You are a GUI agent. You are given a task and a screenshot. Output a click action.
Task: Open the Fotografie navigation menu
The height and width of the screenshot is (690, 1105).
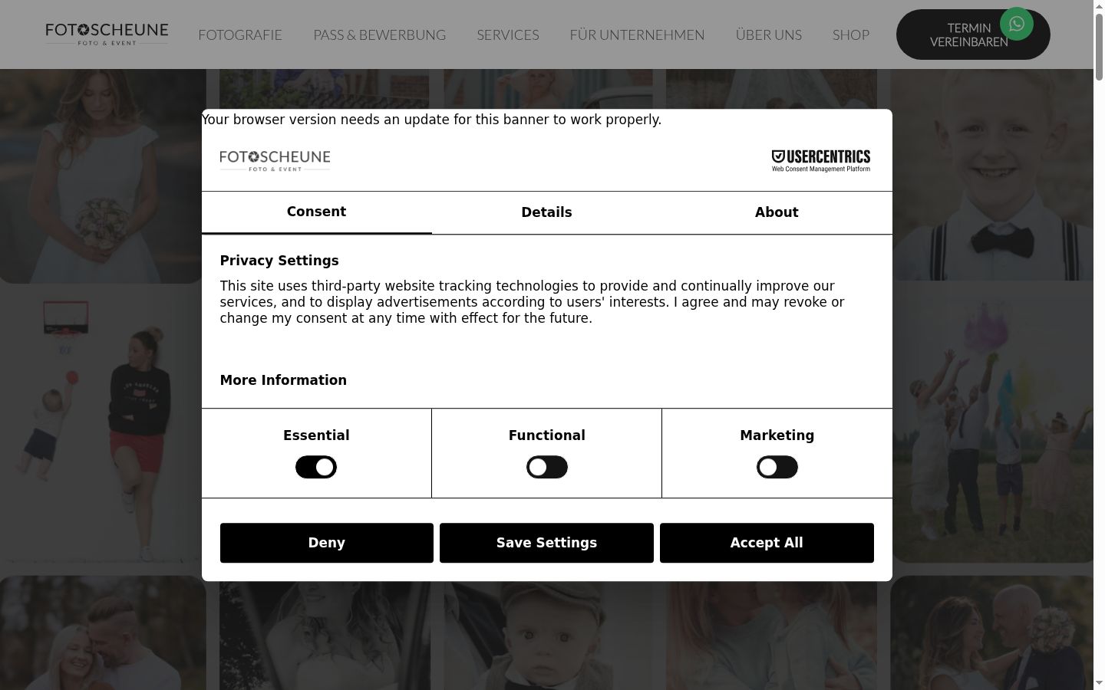(240, 34)
